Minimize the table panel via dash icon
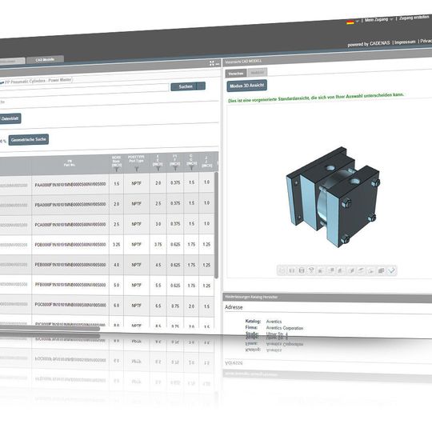The width and height of the screenshot is (432, 432). [218, 64]
